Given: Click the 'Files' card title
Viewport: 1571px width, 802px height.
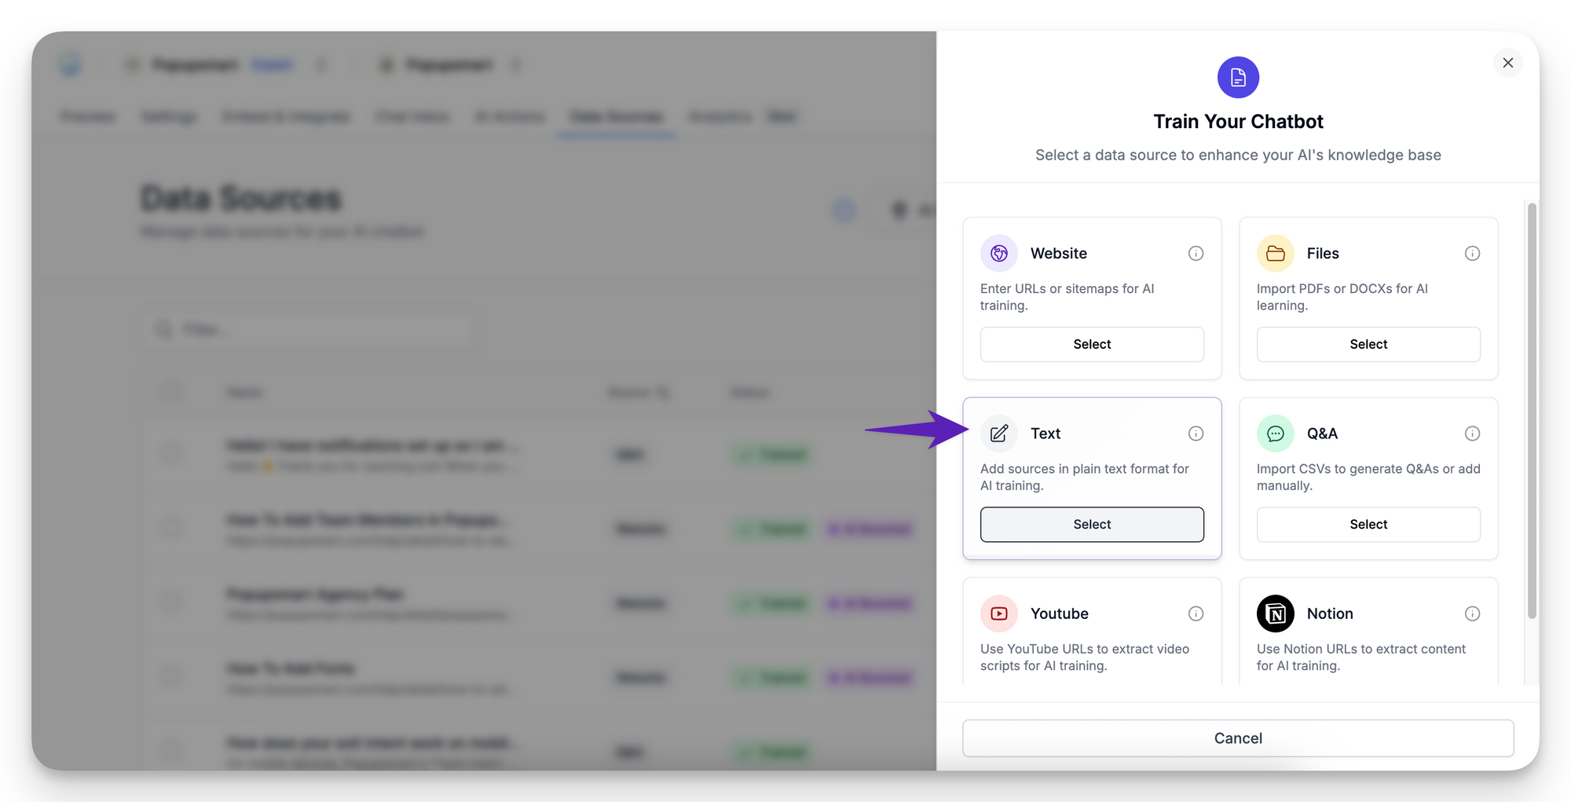Looking at the screenshot, I should click(x=1323, y=253).
